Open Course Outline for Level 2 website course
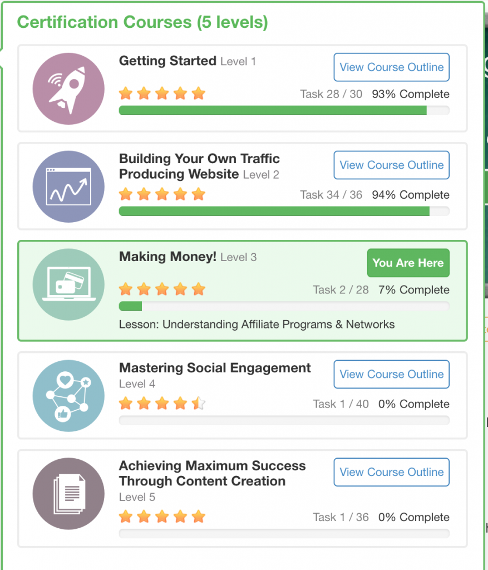This screenshot has height=570, width=488. click(x=391, y=165)
